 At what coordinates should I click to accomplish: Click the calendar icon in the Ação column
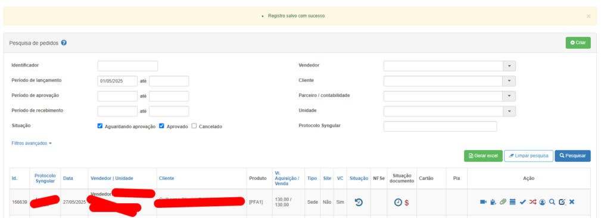513,202
